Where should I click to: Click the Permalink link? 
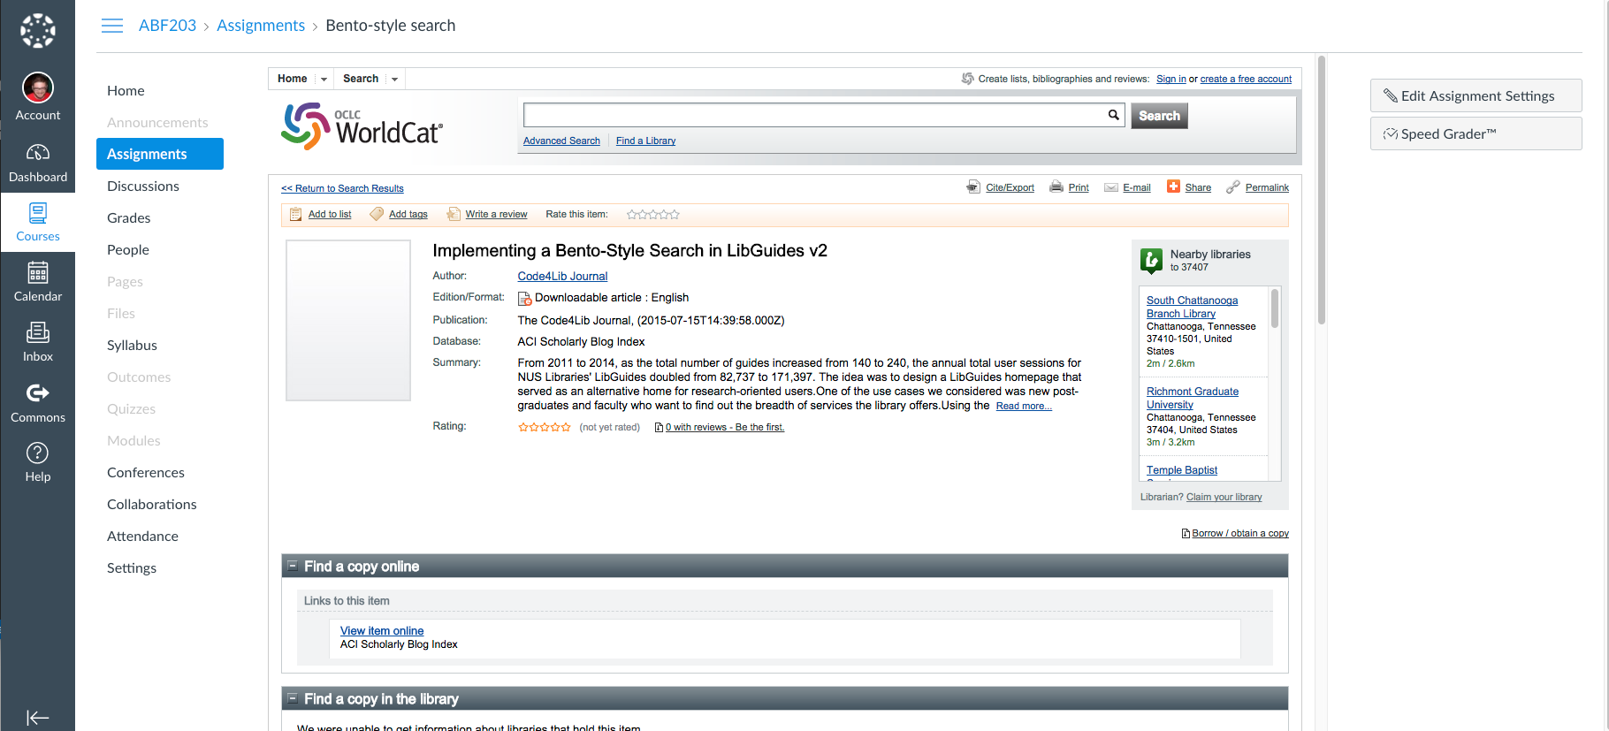pos(1267,187)
